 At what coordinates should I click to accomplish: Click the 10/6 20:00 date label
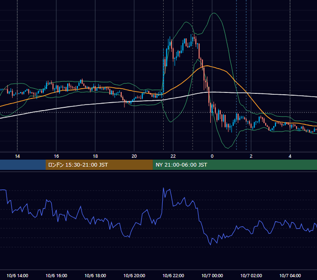[134, 275]
